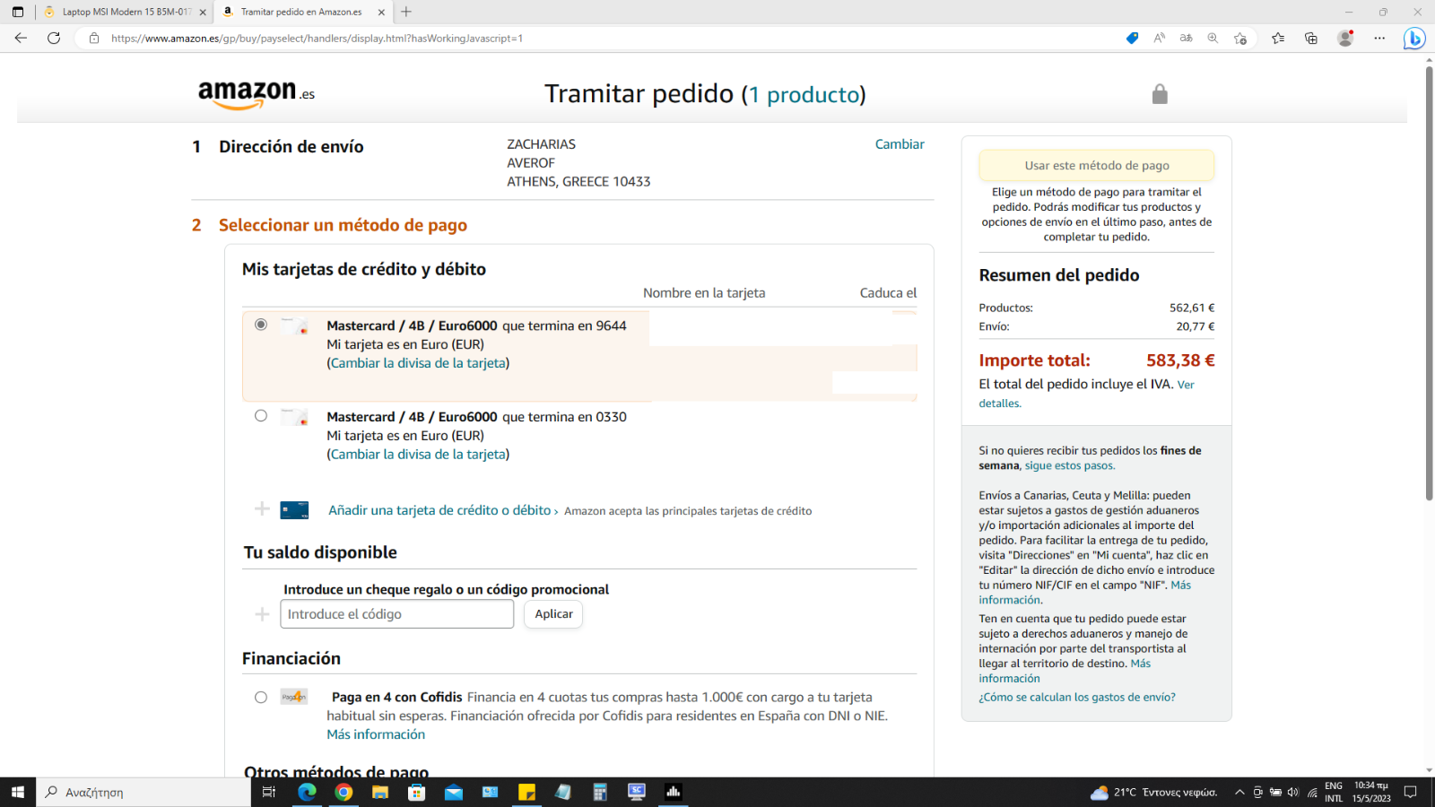Open the clock and calendar flyout

pos(1371,792)
